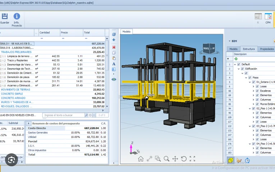Viewport: 275px width, 172px height.
Task: Open the CPM schedule view
Action: tap(268, 18)
